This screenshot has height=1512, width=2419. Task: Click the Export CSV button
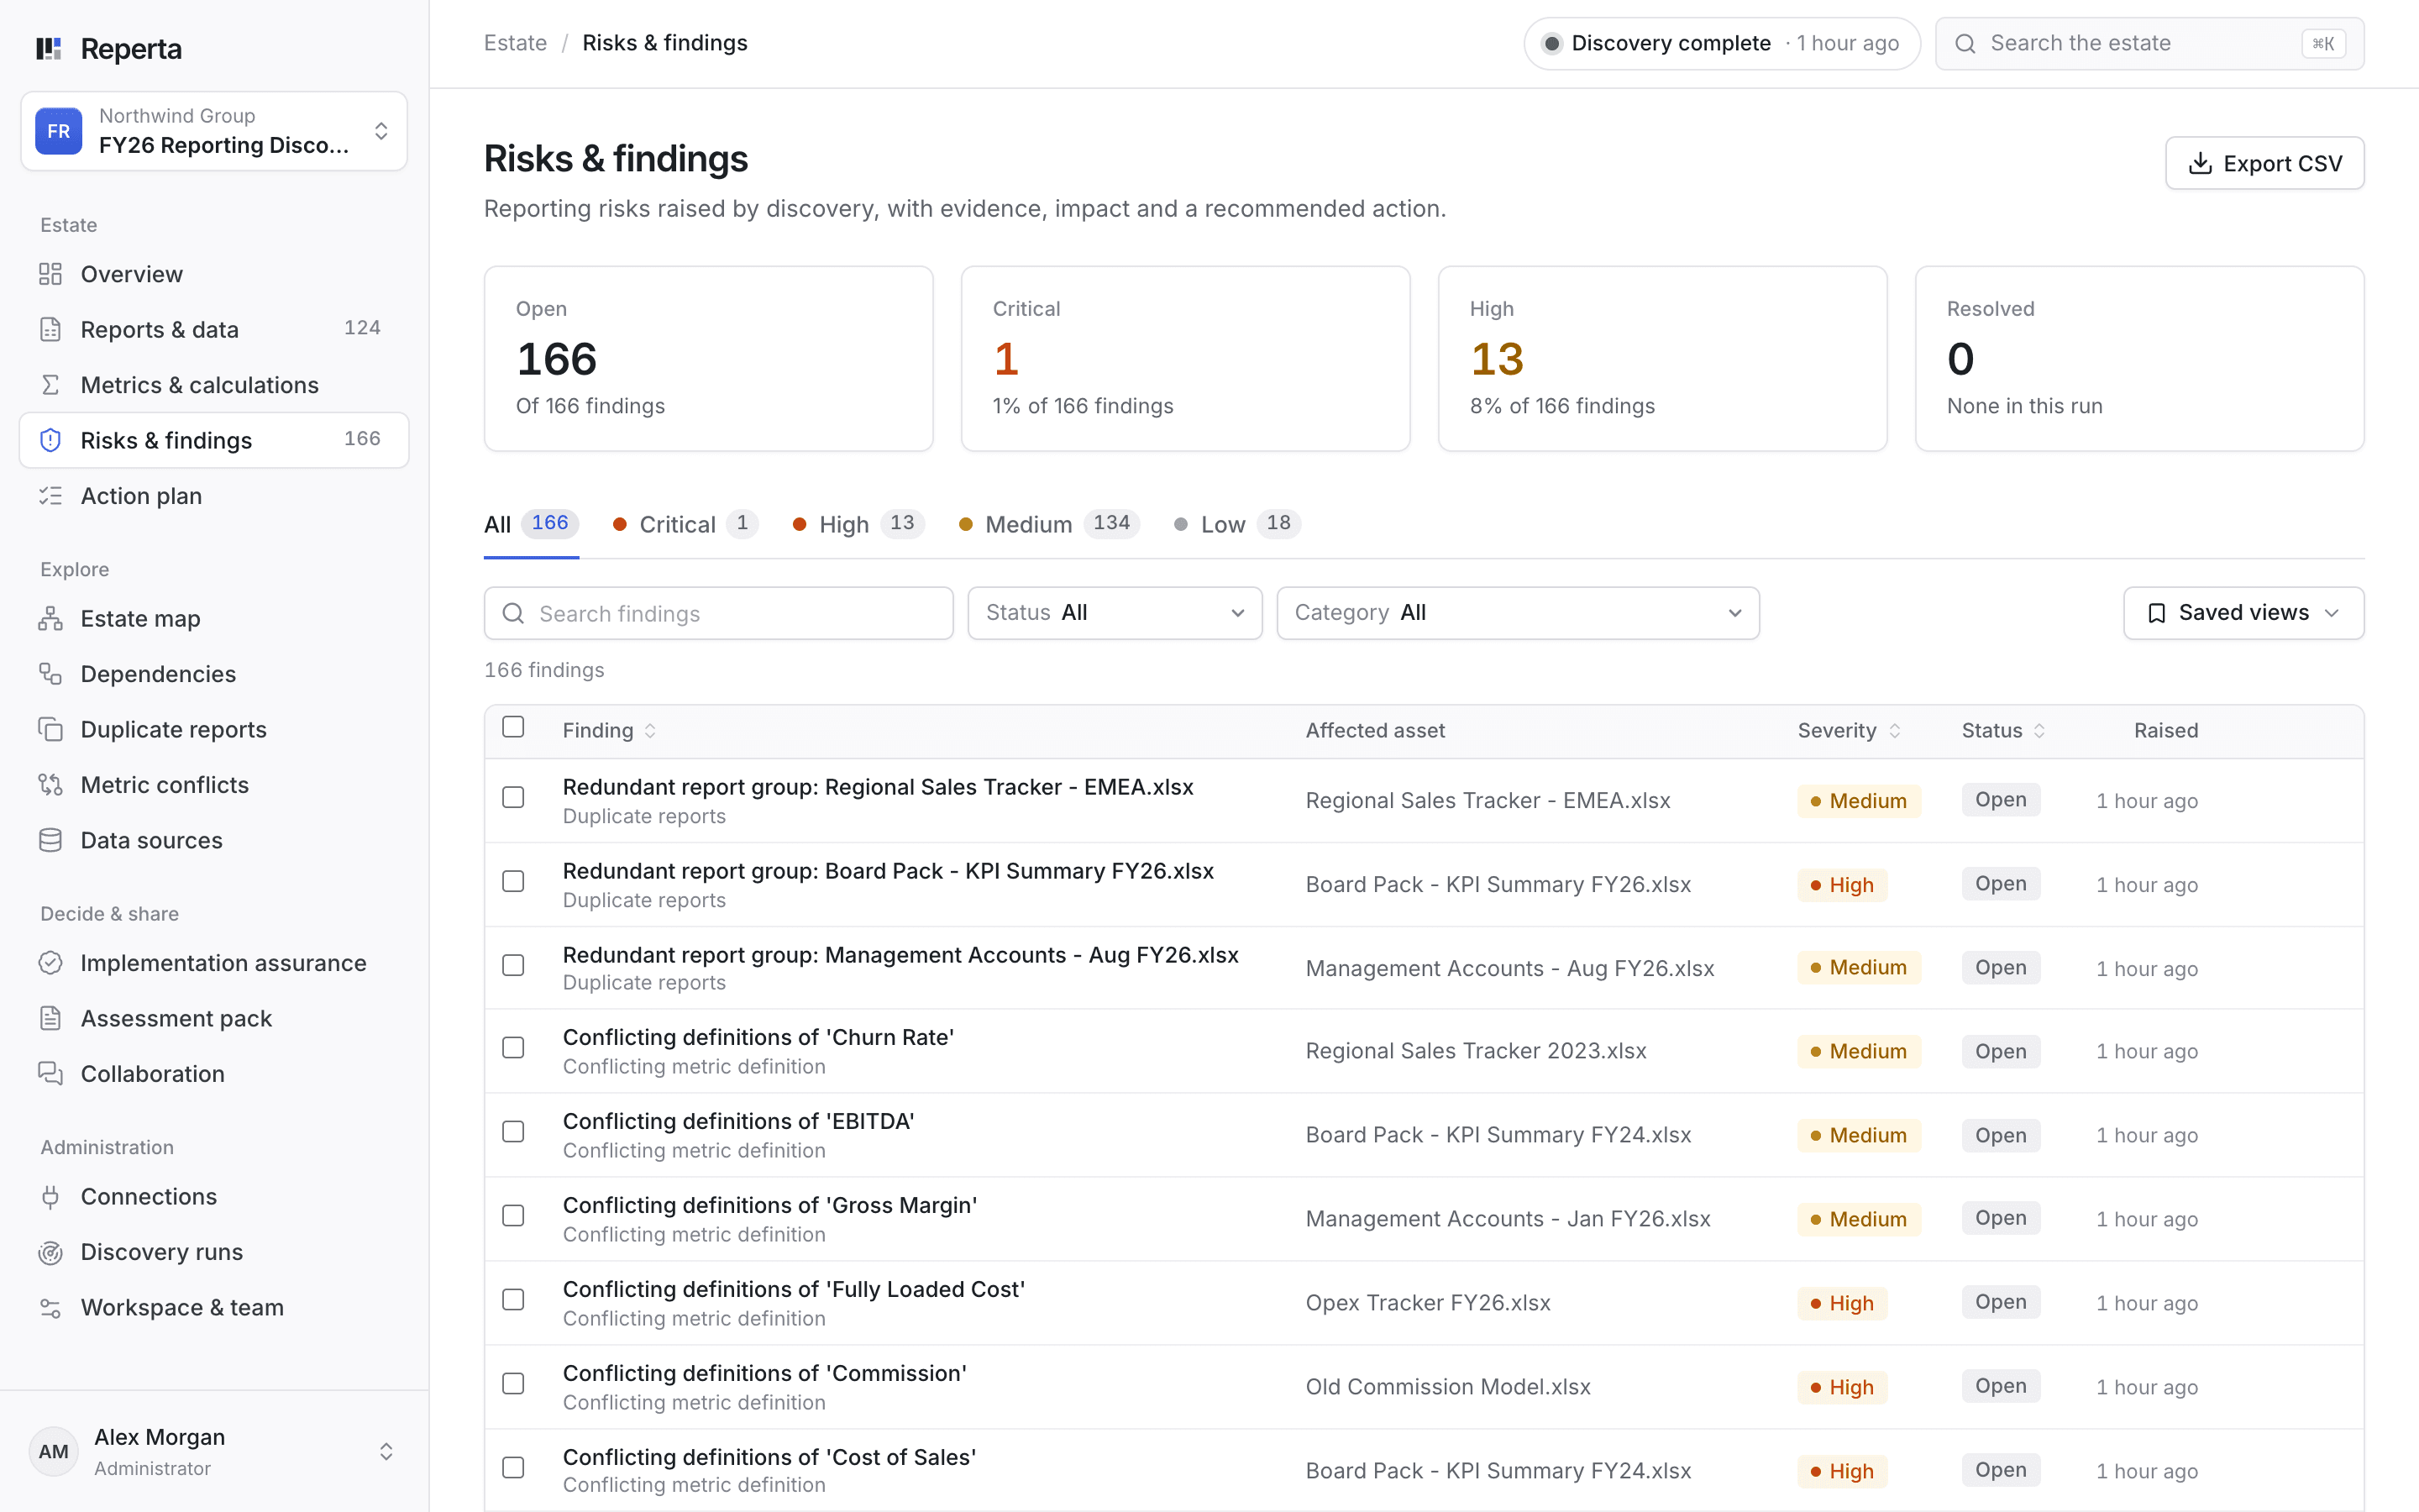(x=2264, y=163)
